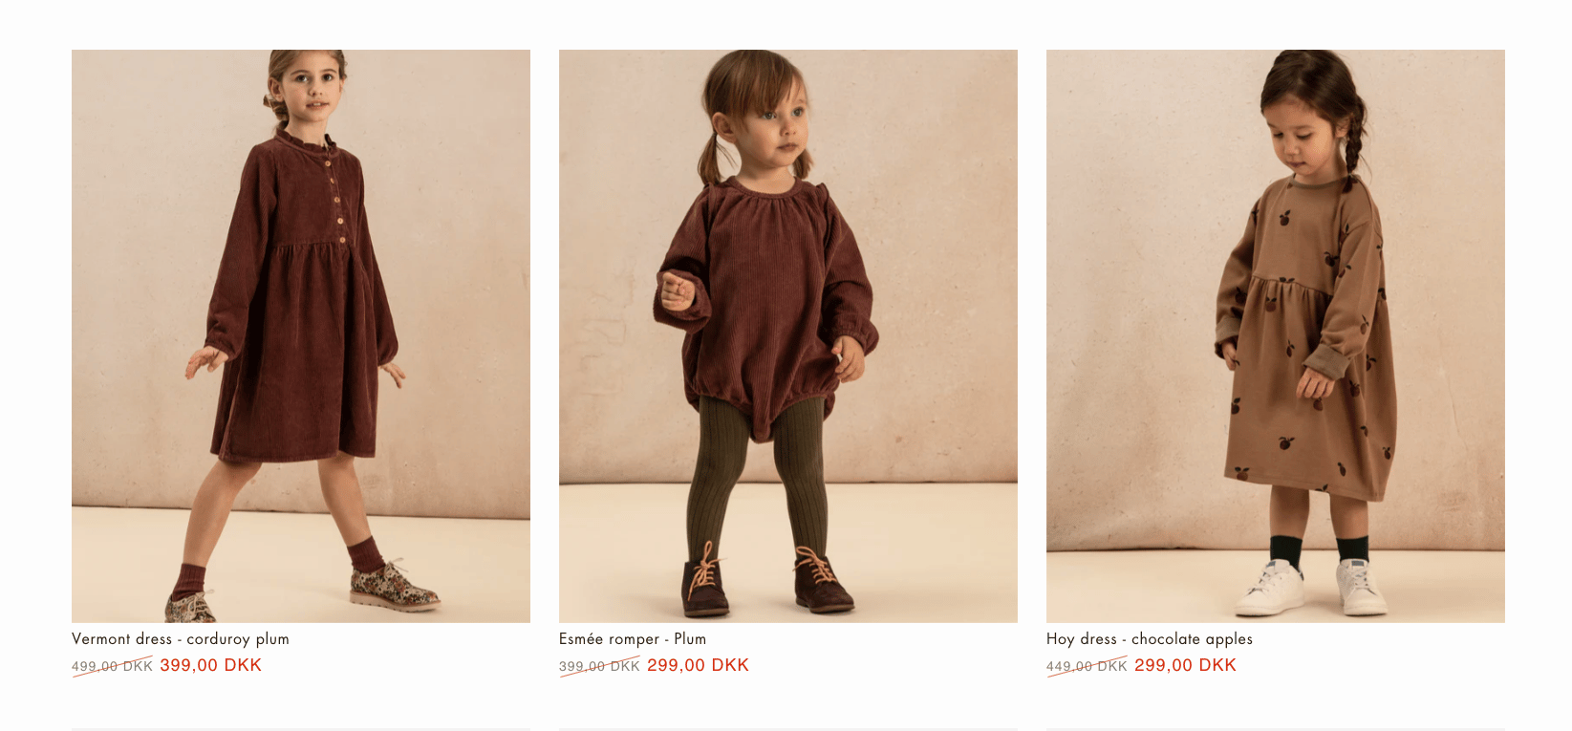Click the 'Esmée romper - Plum' title link
Image resolution: width=1572 pixels, height=731 pixels.
633,638
